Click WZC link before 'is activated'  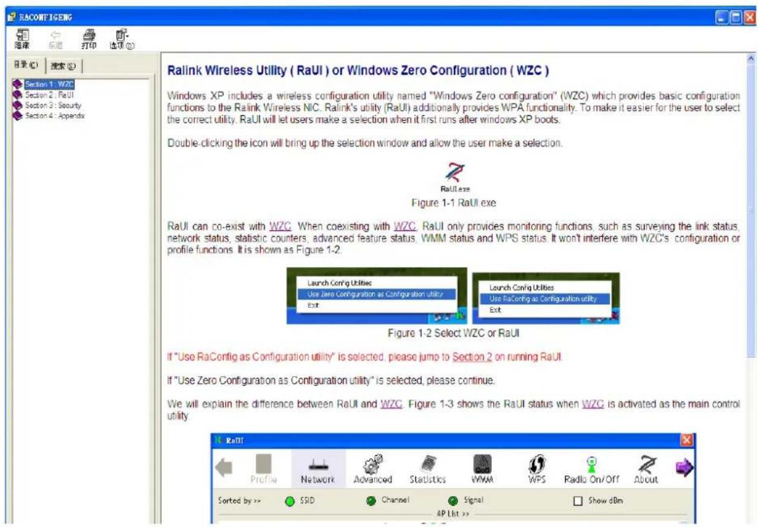pos(593,404)
